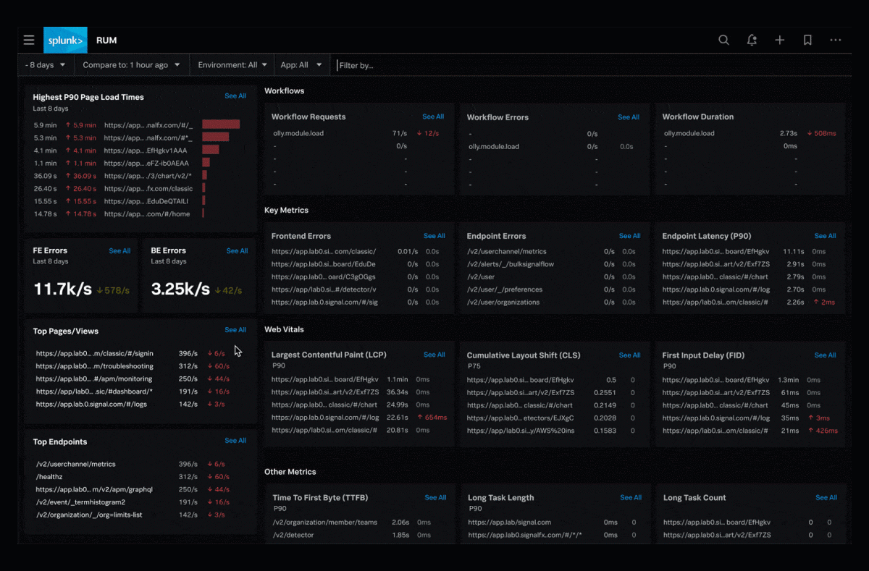
Task: Open the search icon in the top bar
Action: coord(723,40)
